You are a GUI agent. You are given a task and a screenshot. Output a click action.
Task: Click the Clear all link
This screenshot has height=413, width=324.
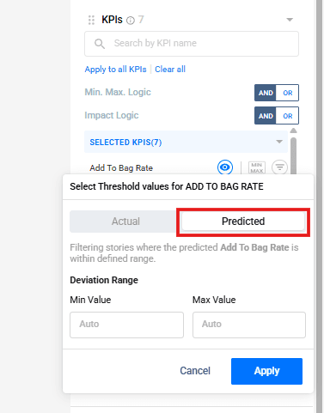(x=170, y=70)
